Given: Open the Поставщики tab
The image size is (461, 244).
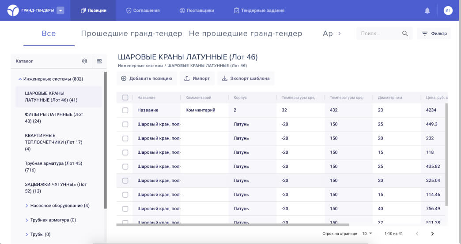Looking at the screenshot, I should pyautogui.click(x=196, y=10).
